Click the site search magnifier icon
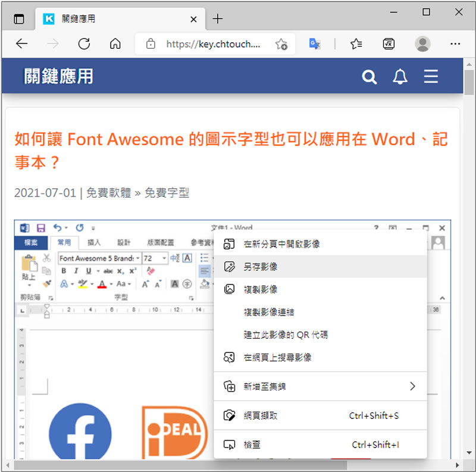The image size is (476, 472). [369, 77]
